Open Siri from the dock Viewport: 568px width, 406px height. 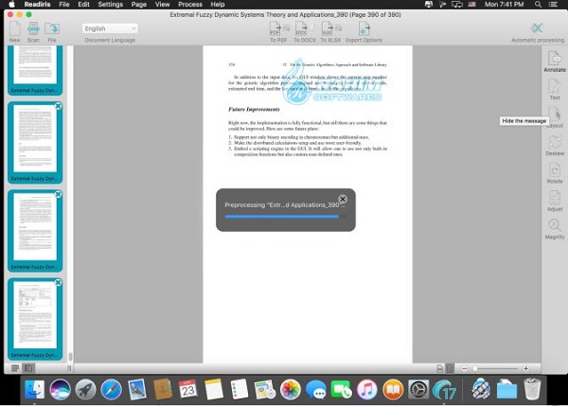61,390
